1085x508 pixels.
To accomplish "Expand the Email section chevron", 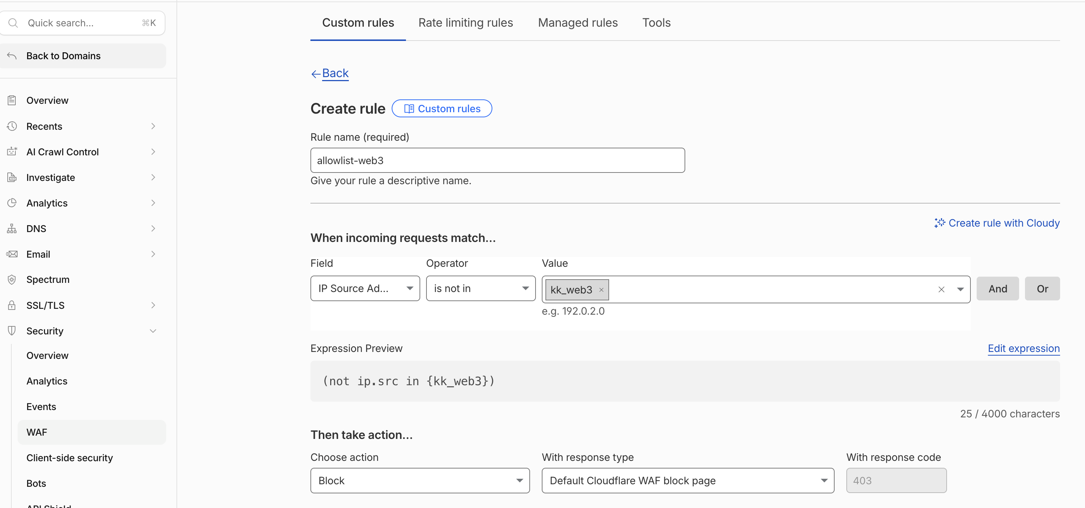I will [x=153, y=254].
